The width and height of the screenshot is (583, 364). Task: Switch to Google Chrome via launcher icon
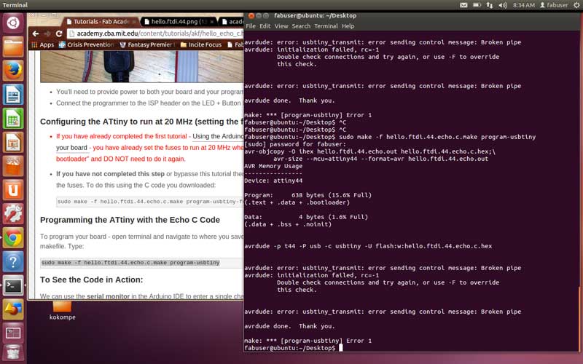13,238
